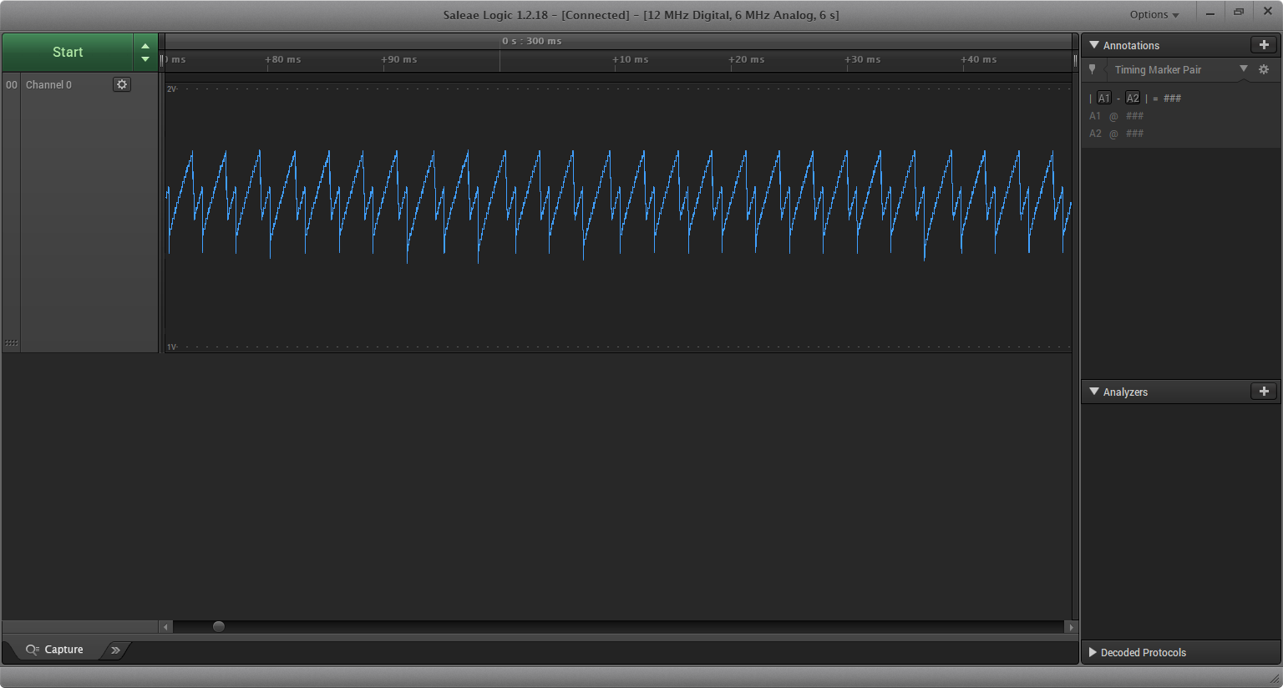
Task: Collapse the Annotations panel
Action: click(x=1094, y=45)
